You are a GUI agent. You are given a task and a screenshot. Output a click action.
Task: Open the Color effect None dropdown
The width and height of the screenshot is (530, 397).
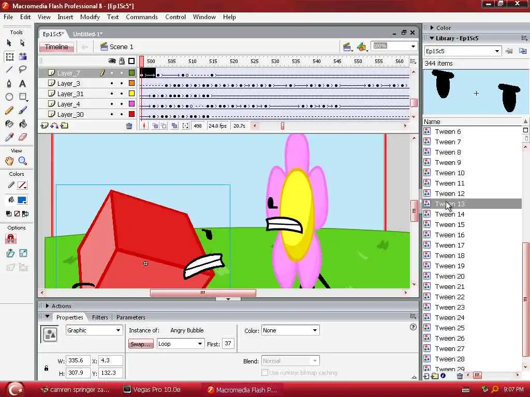coord(315,330)
